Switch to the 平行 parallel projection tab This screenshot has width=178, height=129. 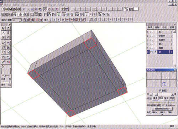[172, 98]
